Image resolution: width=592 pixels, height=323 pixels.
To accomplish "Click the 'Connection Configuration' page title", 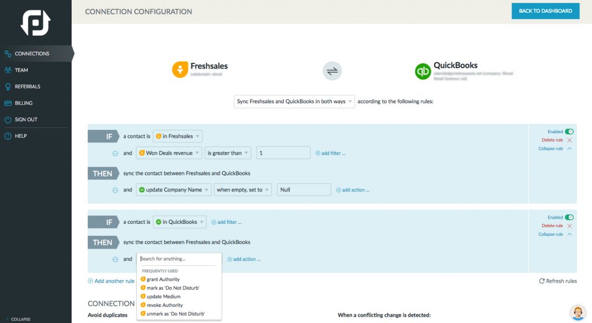I will point(139,12).
